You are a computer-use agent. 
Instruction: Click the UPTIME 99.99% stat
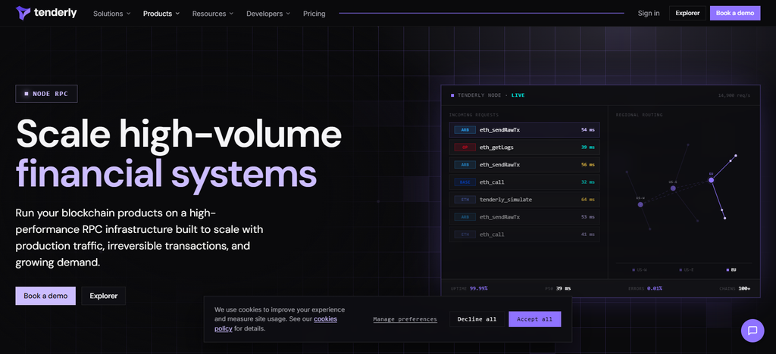[469, 288]
